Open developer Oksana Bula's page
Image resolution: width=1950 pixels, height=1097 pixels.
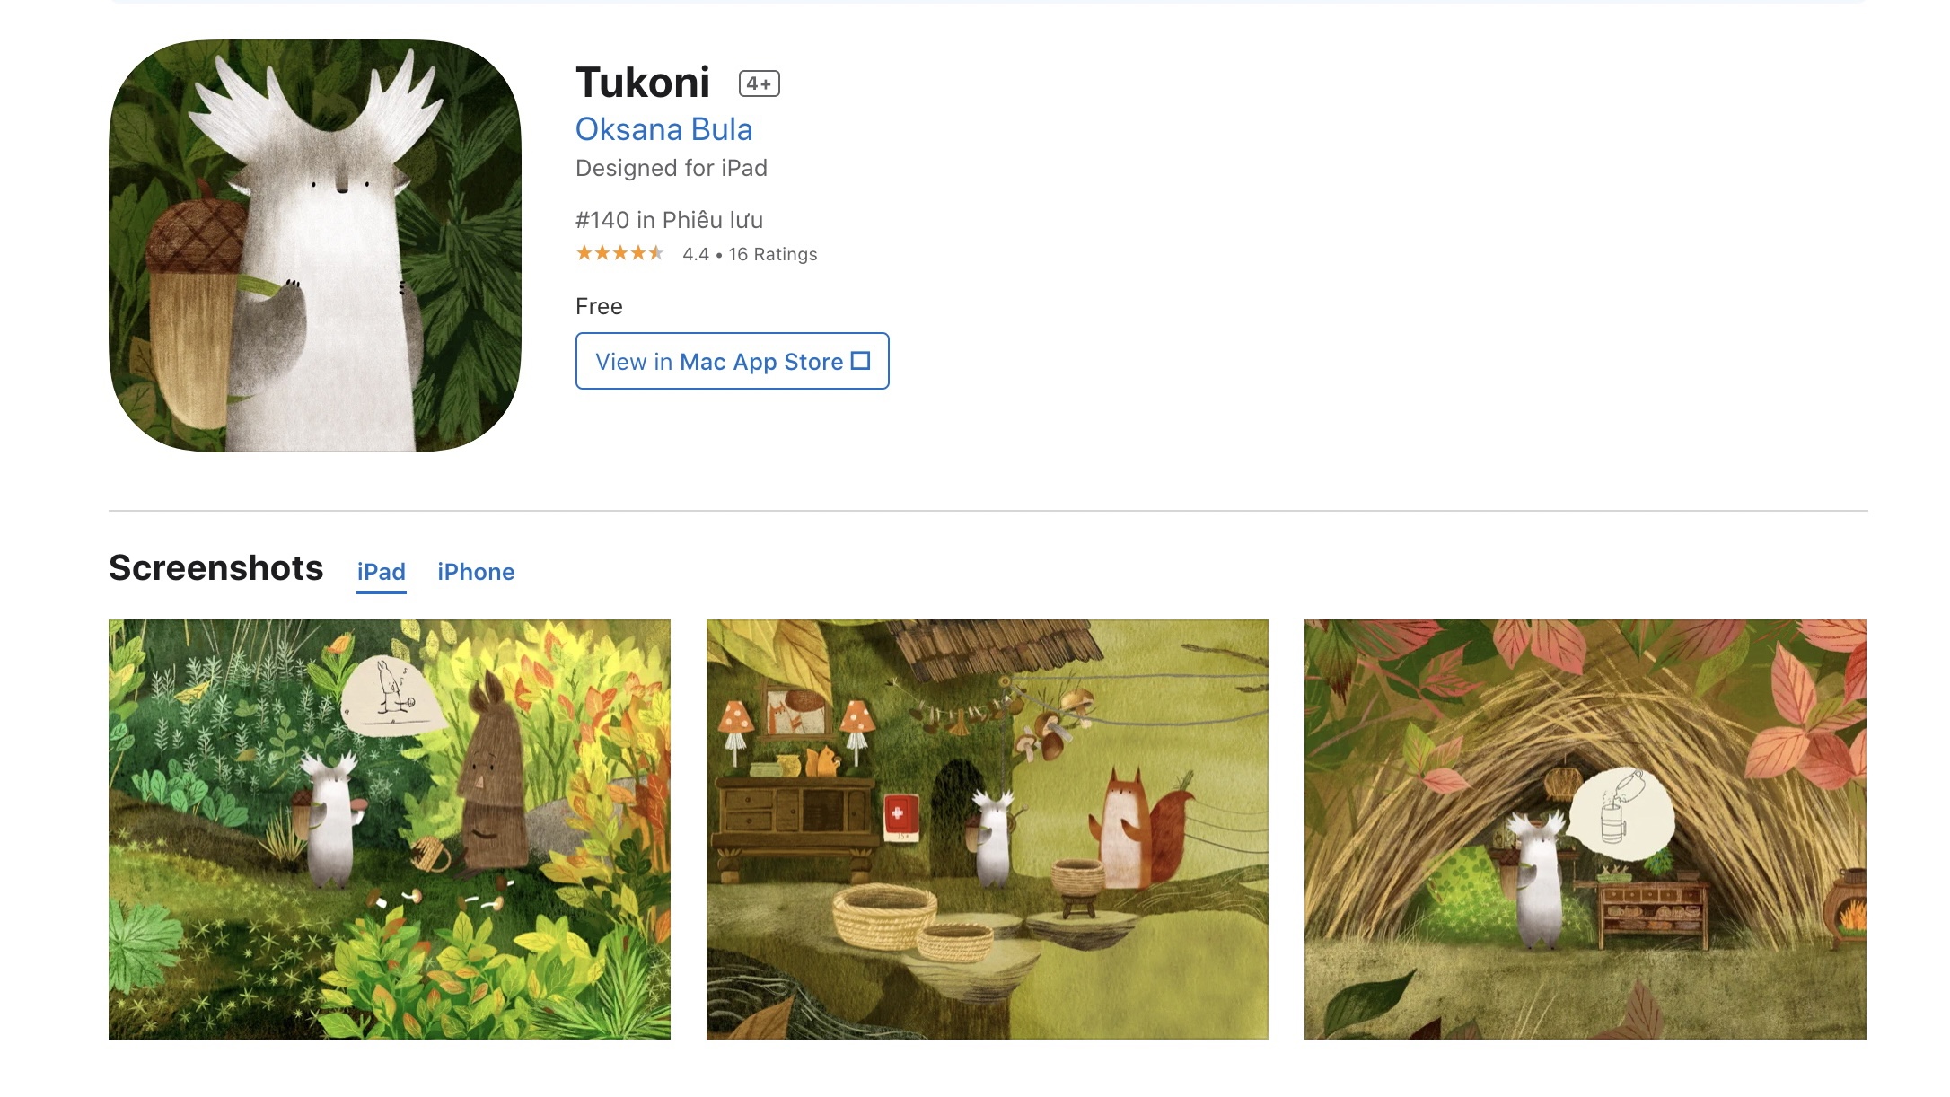point(663,129)
